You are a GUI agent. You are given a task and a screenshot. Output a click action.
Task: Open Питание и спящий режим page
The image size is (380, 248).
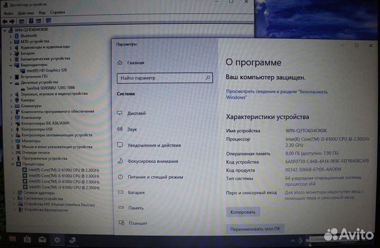coord(155,177)
